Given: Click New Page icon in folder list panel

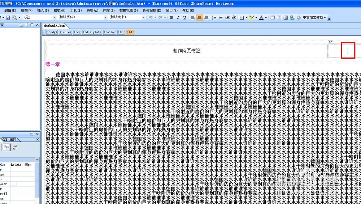Looking at the screenshot, I should tap(26, 25).
